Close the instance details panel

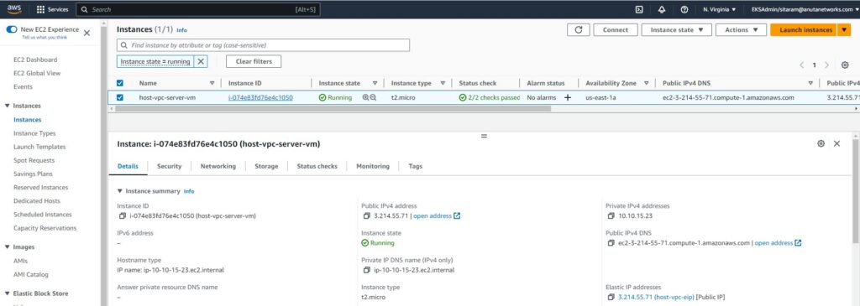coord(836,143)
